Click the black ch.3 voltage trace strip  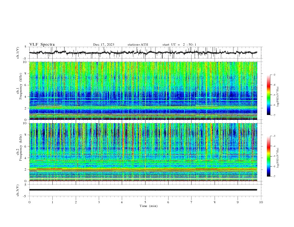tap(143, 190)
